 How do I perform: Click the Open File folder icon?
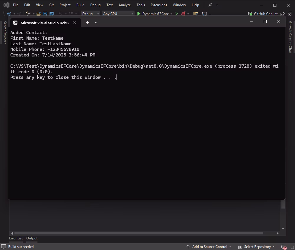coord(39,14)
